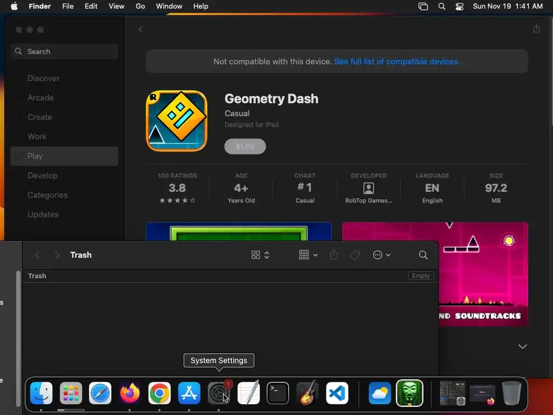
Task: Go back in the App Store window
Action: pyautogui.click(x=140, y=30)
